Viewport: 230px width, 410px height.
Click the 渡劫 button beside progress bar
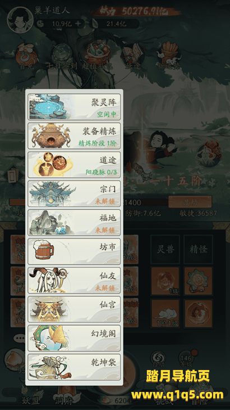pos(190,202)
